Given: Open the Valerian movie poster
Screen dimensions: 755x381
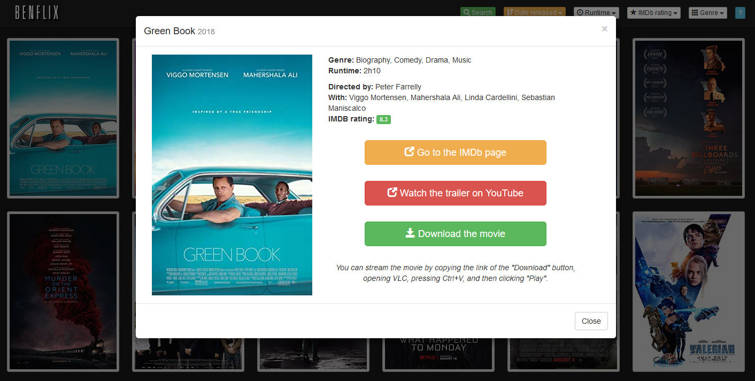Looking at the screenshot, I should tap(689, 292).
